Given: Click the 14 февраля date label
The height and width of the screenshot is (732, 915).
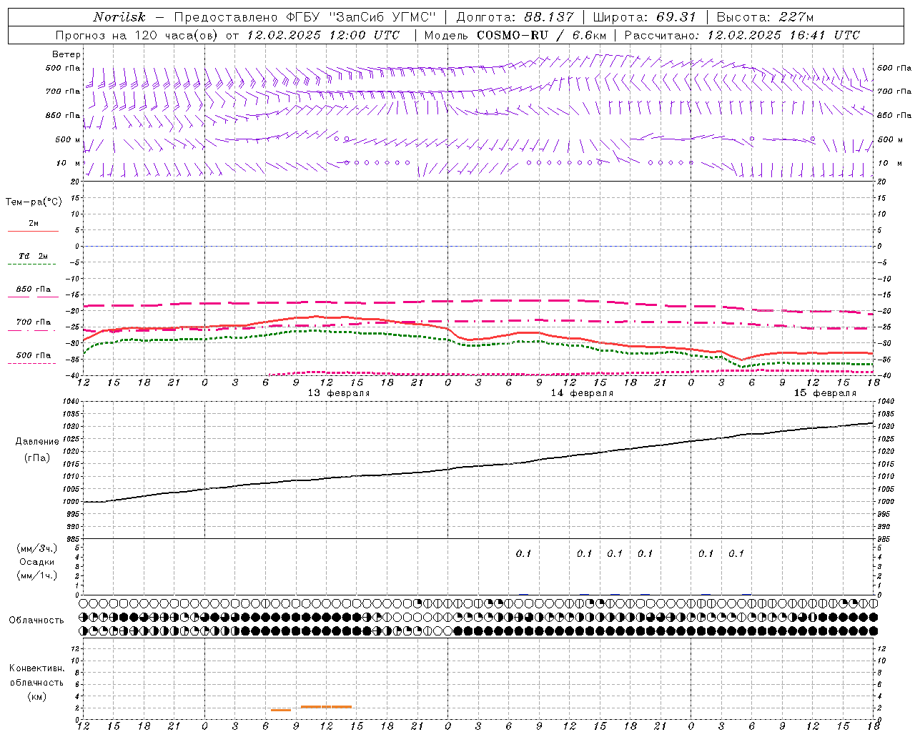Looking at the screenshot, I should point(582,393).
